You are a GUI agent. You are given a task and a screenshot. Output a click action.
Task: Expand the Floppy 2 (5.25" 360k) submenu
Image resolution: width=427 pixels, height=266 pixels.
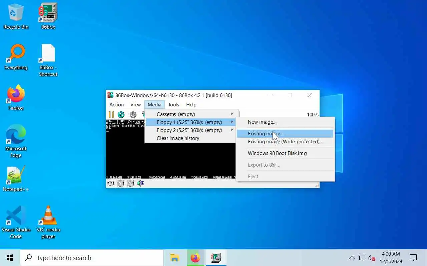click(x=191, y=130)
